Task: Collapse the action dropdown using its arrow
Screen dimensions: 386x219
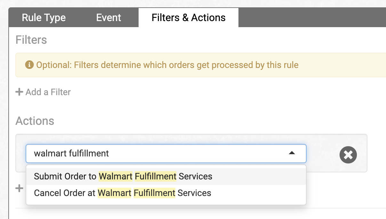Action: coord(292,153)
